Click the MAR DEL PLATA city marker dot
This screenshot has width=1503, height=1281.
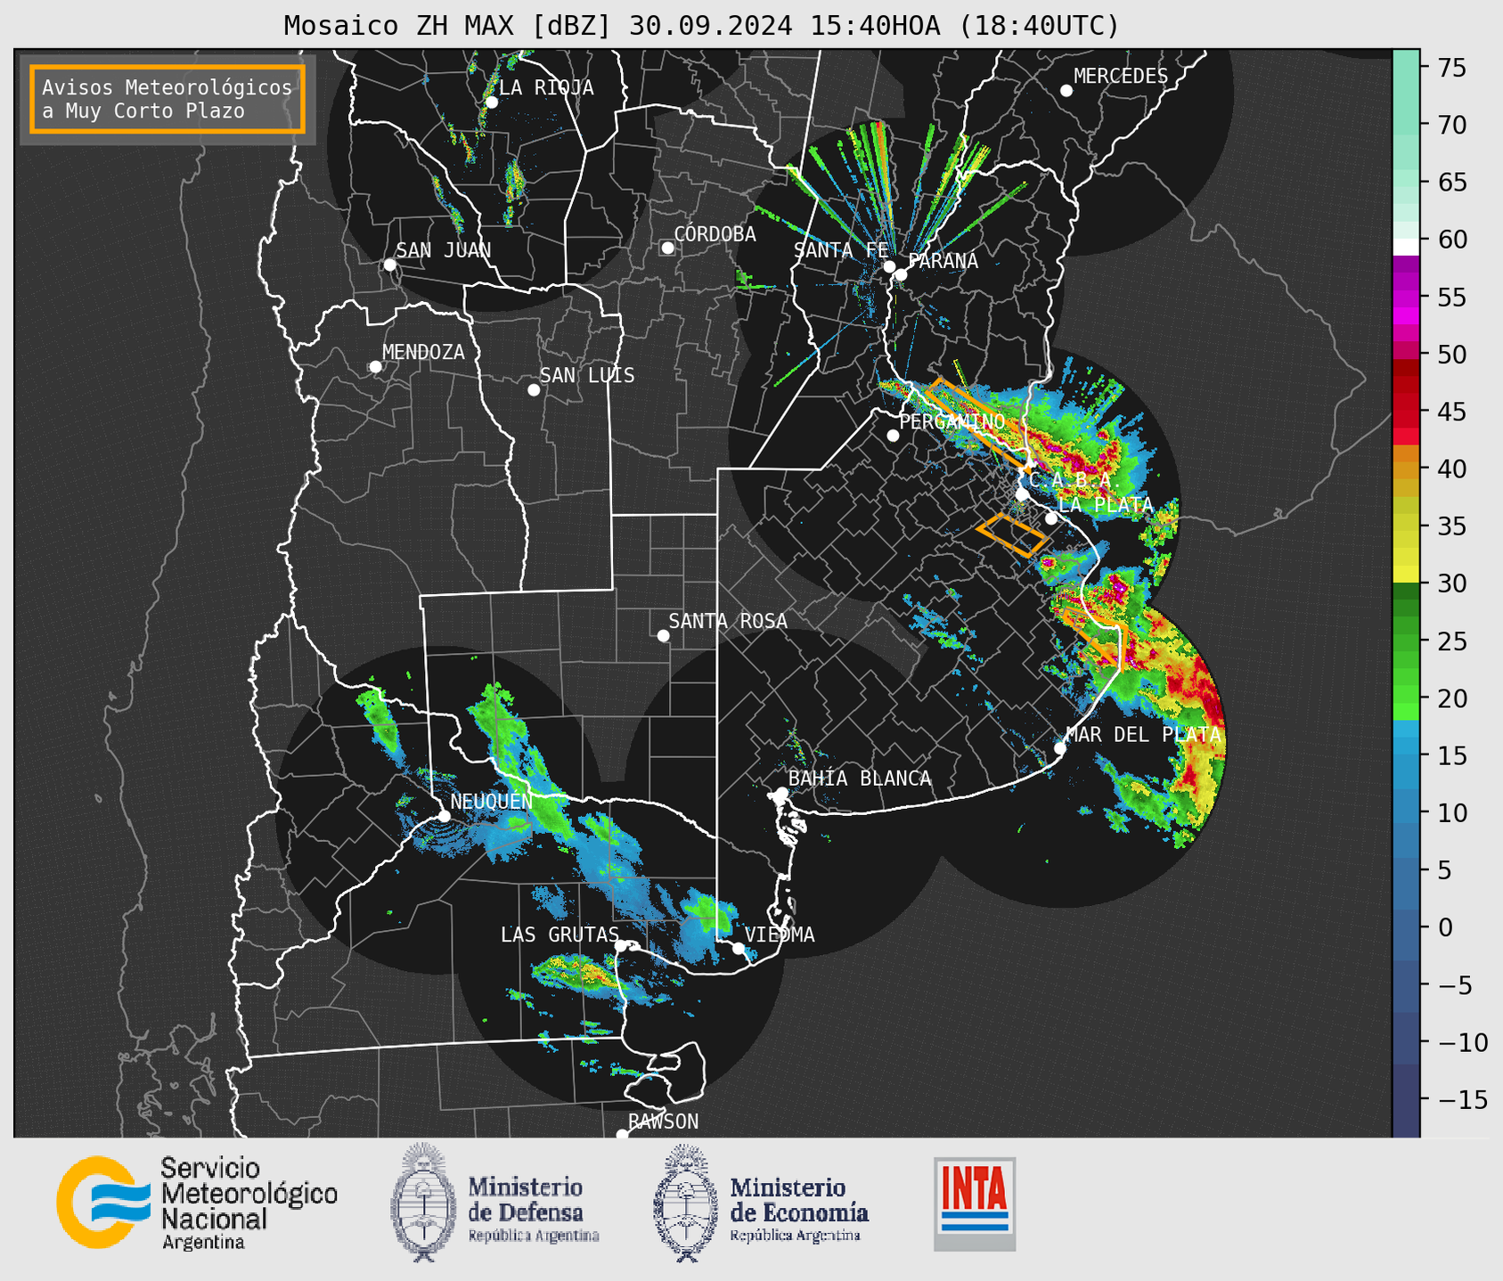(x=1060, y=748)
